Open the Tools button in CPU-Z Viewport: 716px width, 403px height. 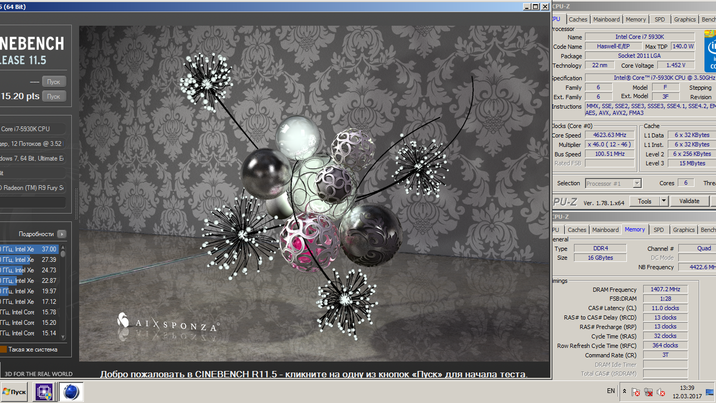coord(645,201)
